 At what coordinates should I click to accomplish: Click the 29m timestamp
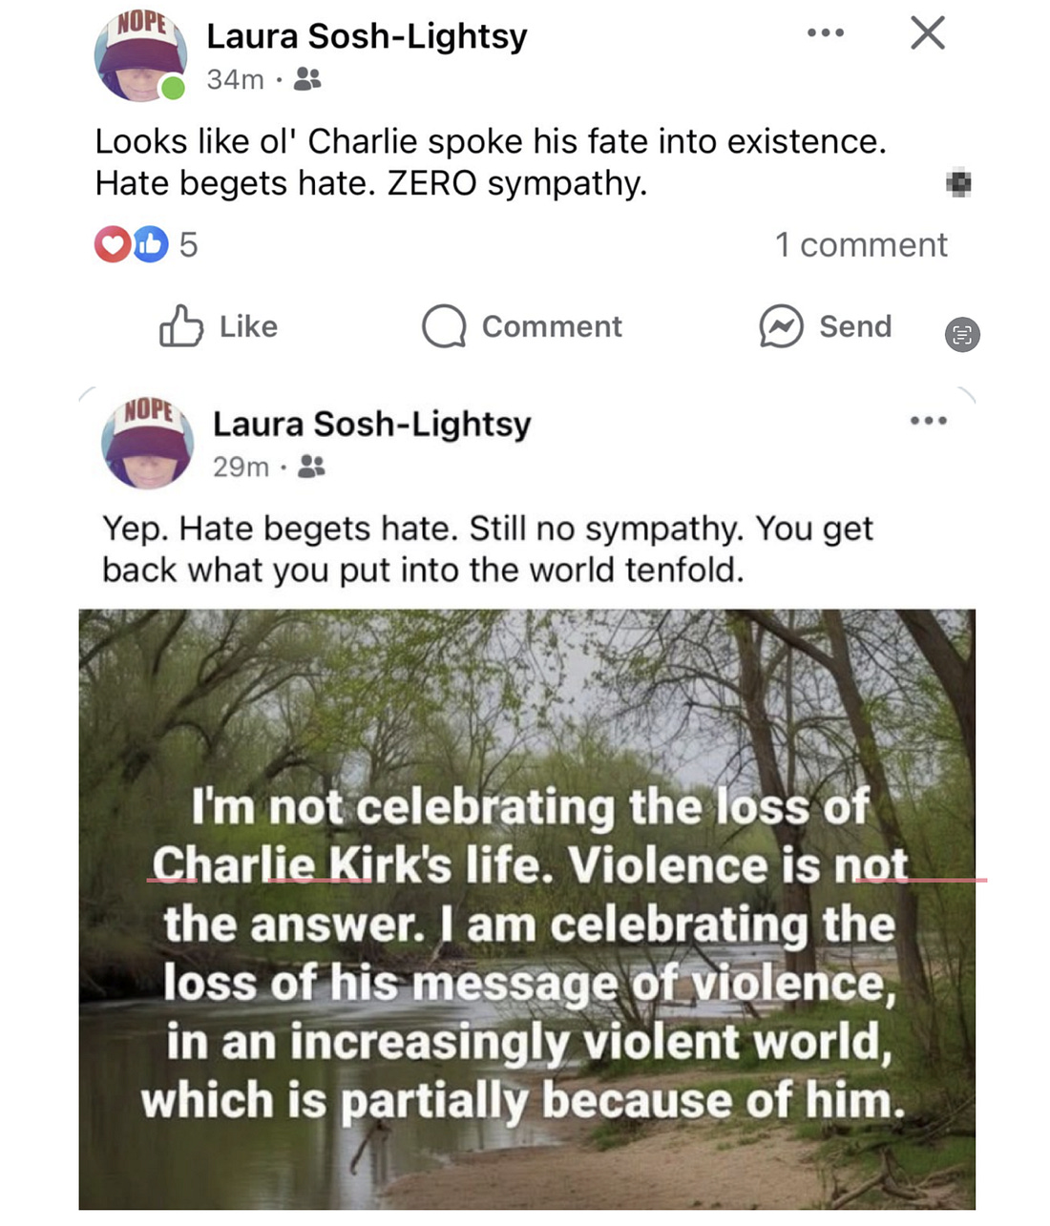click(241, 467)
